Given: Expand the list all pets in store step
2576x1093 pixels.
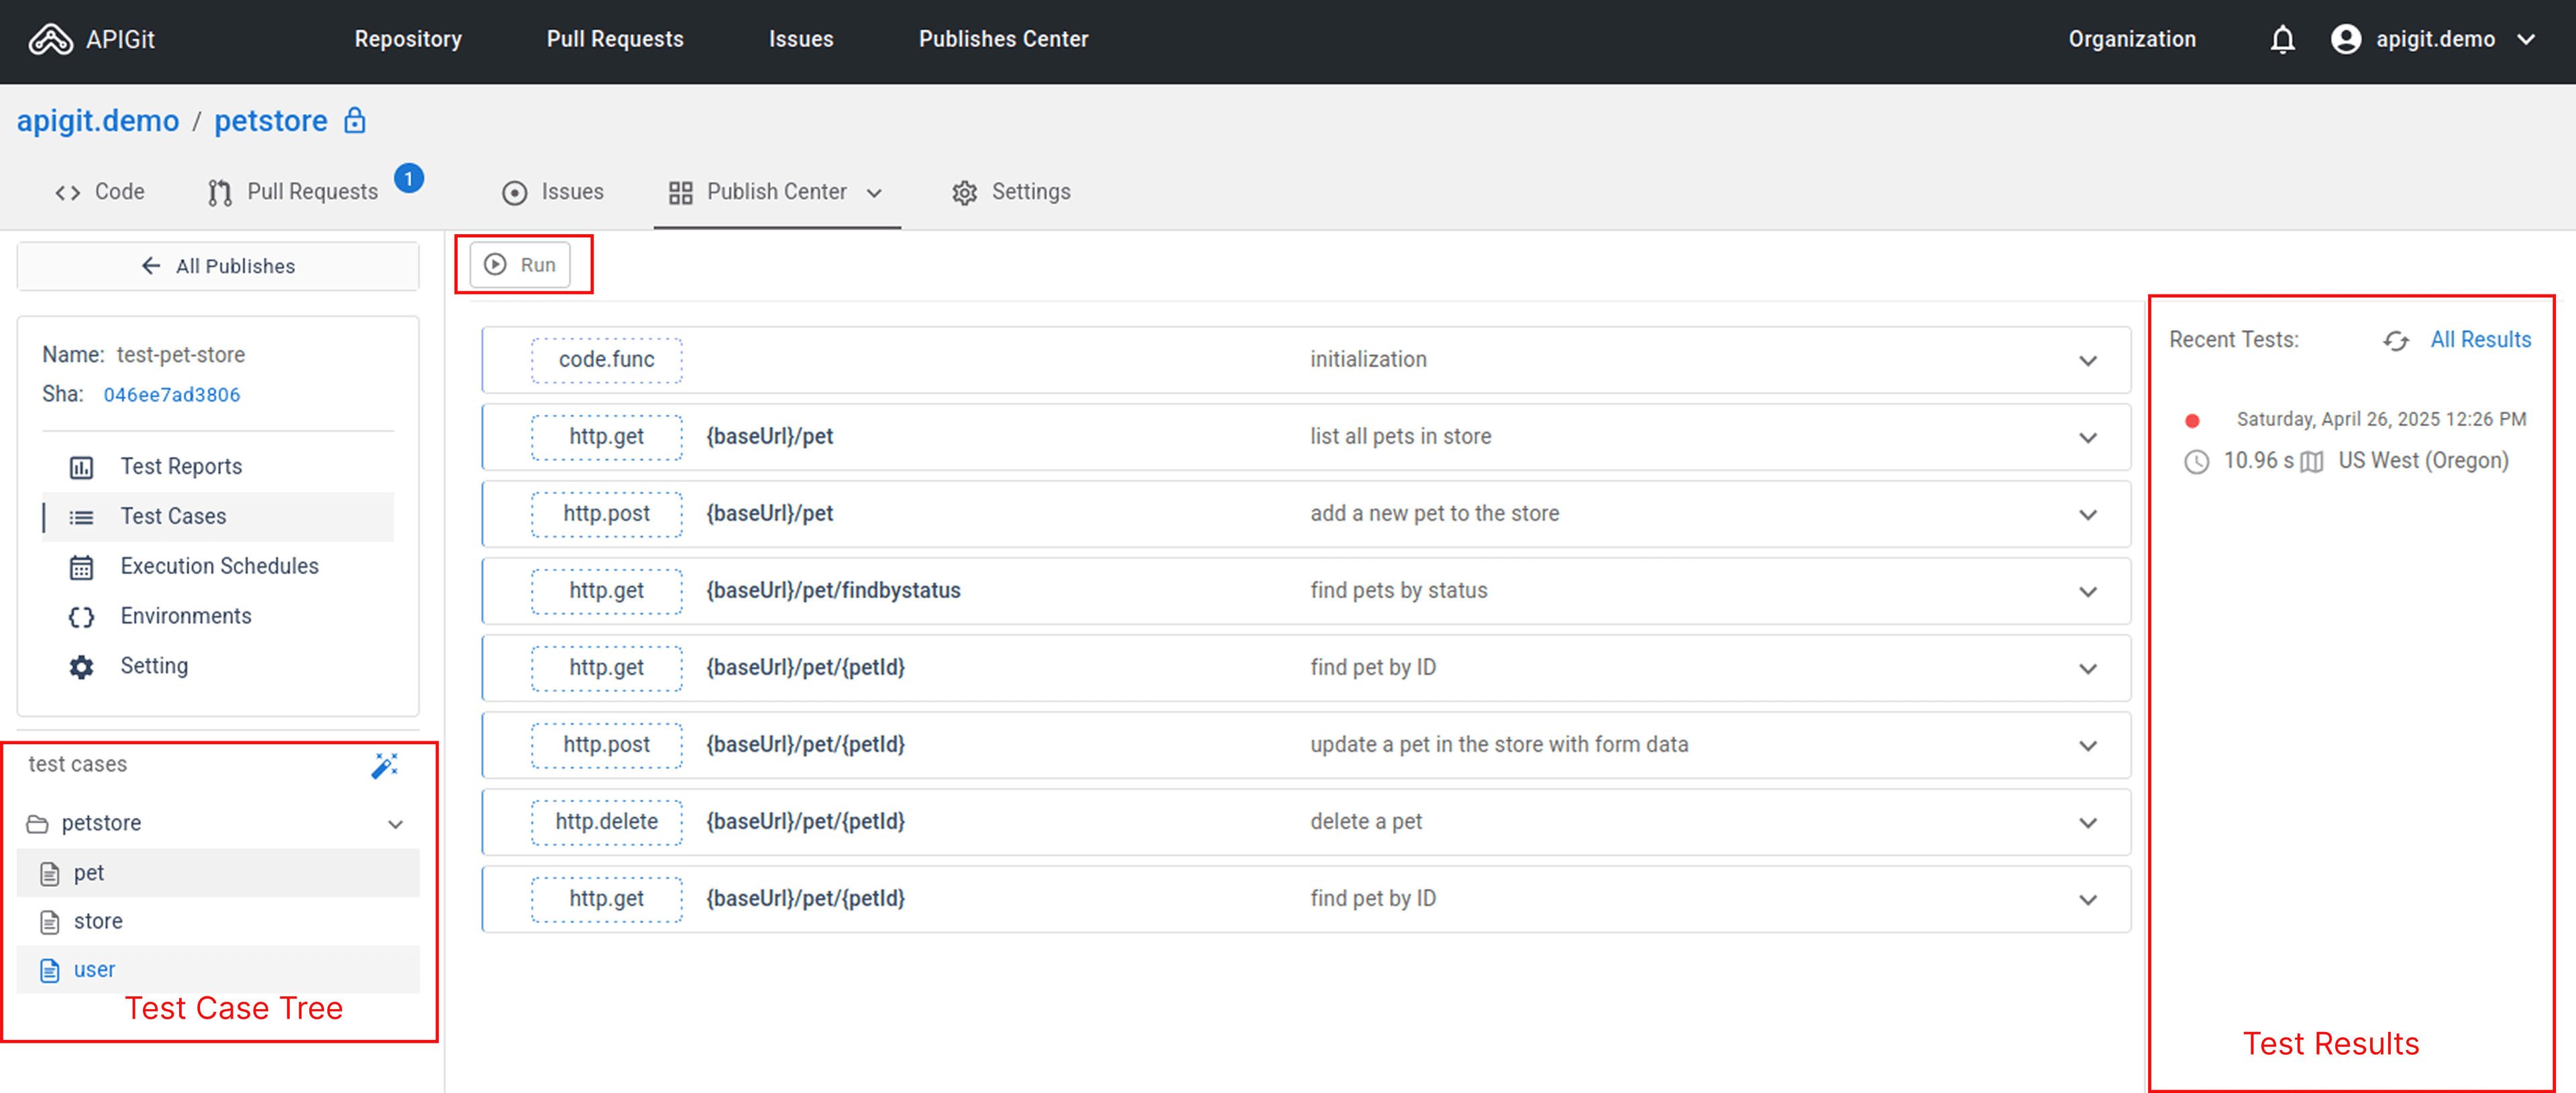Looking at the screenshot, I should point(2088,438).
